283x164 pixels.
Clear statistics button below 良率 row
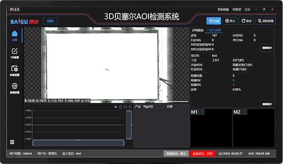pyautogui.click(x=267, y=104)
